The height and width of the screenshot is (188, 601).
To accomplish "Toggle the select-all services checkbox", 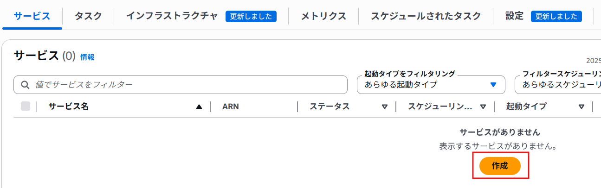I will click(x=26, y=107).
